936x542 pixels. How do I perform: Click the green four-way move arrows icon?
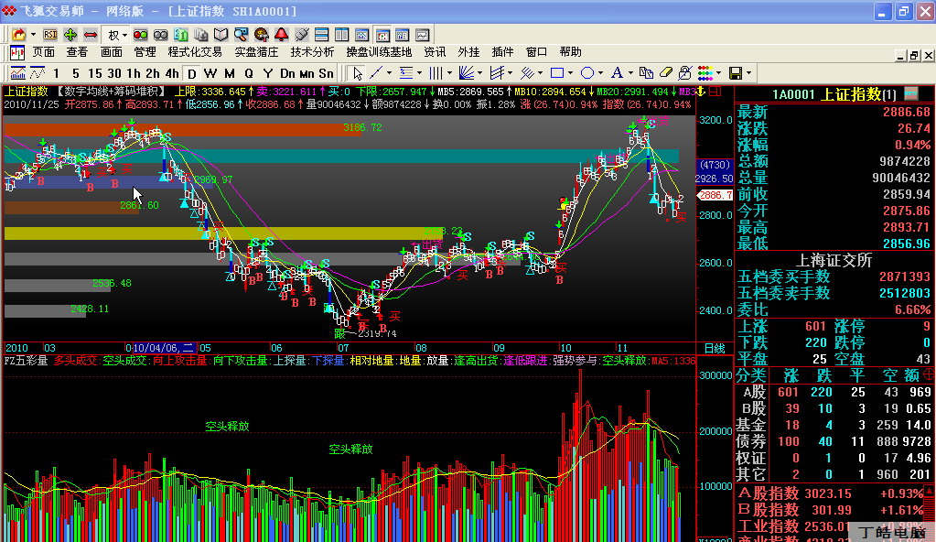coord(70,34)
